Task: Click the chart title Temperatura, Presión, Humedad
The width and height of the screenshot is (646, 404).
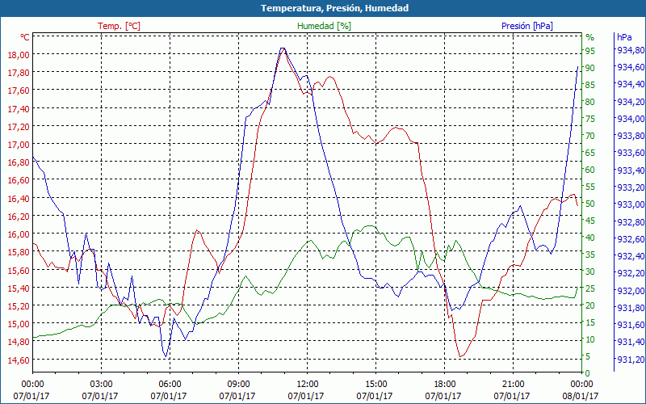Action: click(323, 8)
